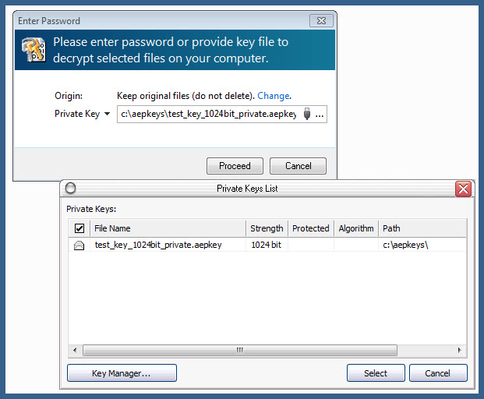Click the Path column header

pos(421,228)
